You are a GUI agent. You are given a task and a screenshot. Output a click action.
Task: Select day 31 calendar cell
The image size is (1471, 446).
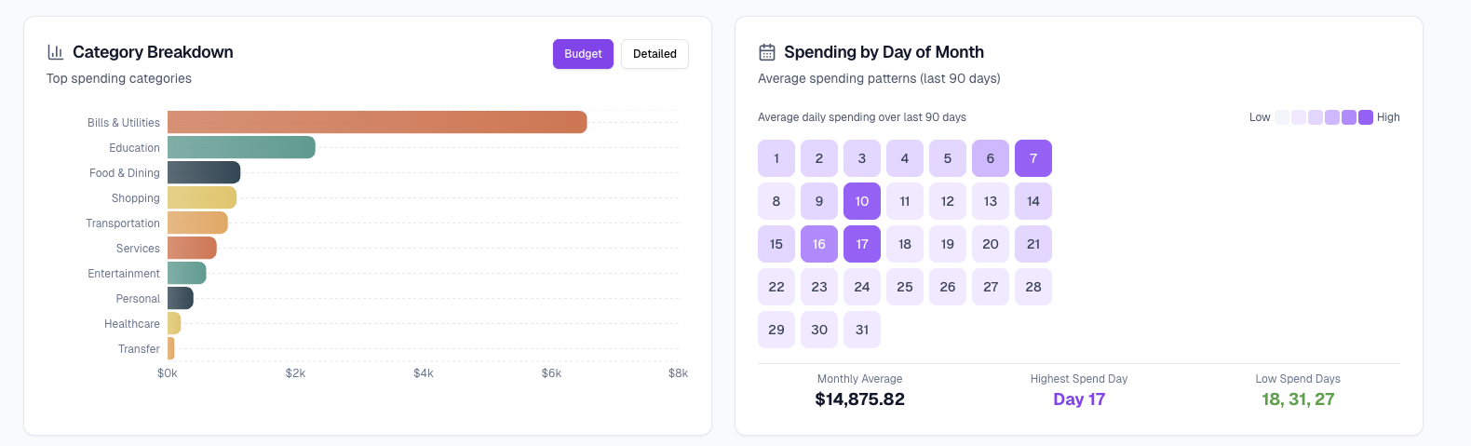[x=862, y=330]
